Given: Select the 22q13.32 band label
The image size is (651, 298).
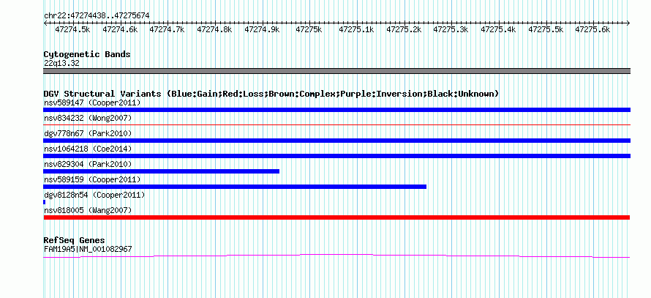Looking at the screenshot, I should tap(61, 63).
